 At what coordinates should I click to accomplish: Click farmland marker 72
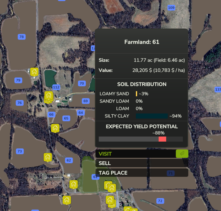click(160, 201)
